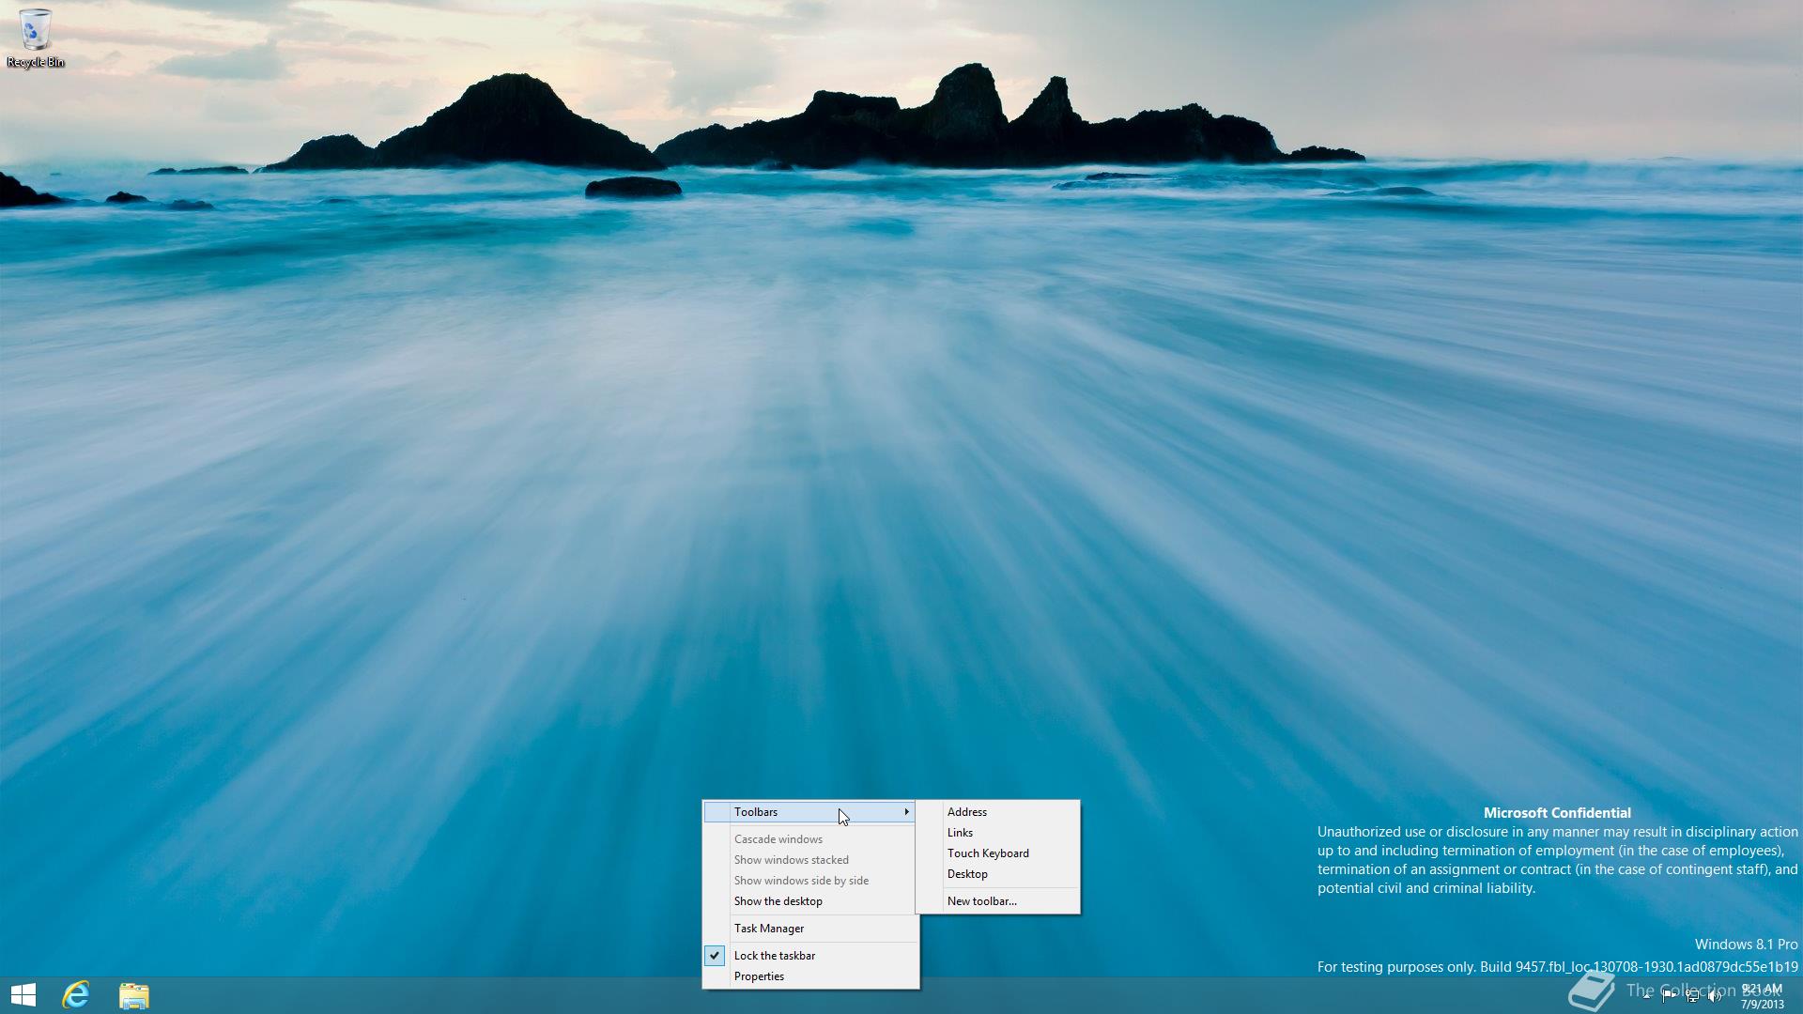Screen dimensions: 1803x1014
Task: Select Show windows side by side
Action: tap(809, 881)
